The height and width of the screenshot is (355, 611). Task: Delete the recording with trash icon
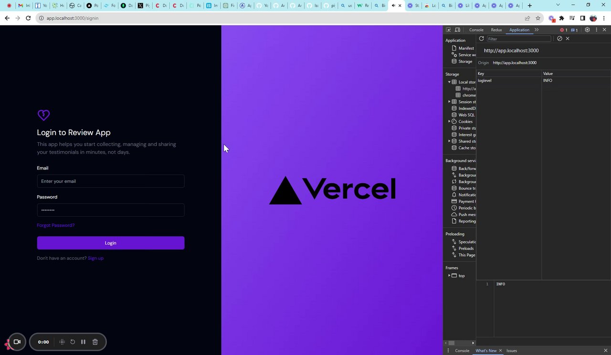(x=95, y=342)
